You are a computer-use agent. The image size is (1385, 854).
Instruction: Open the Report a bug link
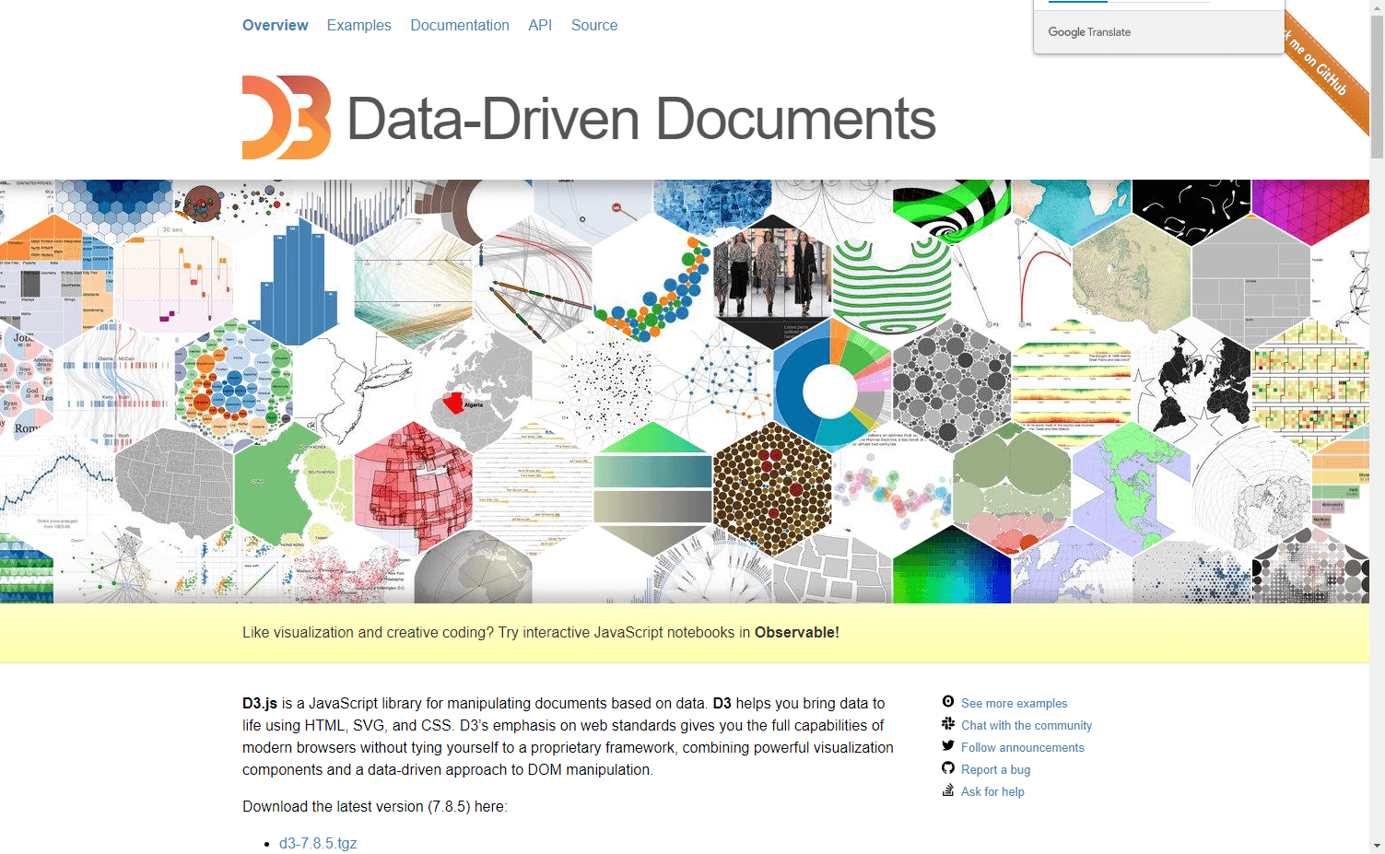(996, 769)
